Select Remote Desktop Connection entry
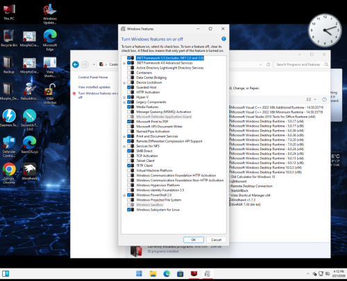This screenshot has width=347, height=281. pyautogui.click(x=251, y=186)
